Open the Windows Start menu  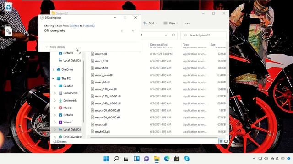click(106, 159)
